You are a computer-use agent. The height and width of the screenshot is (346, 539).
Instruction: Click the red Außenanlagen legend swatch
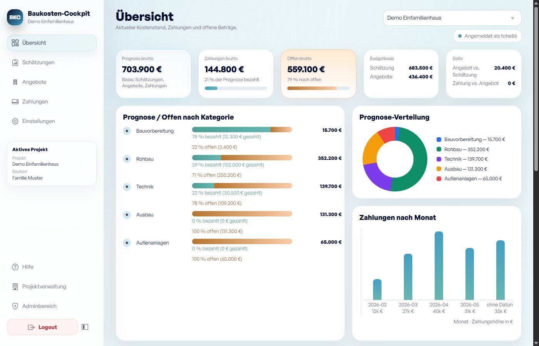point(439,179)
